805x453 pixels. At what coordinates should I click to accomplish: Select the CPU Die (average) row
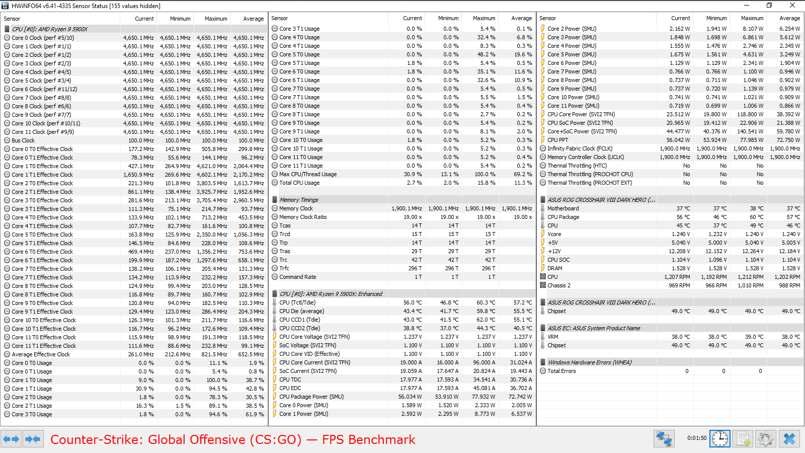[403, 311]
